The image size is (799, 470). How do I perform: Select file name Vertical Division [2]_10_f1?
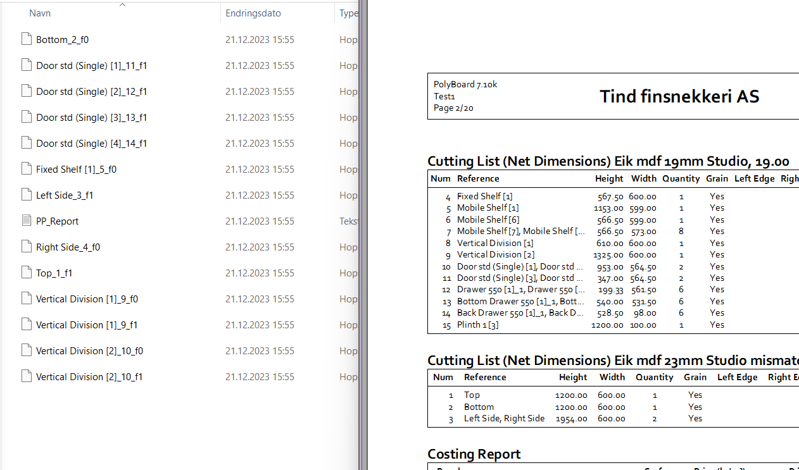pos(89,377)
